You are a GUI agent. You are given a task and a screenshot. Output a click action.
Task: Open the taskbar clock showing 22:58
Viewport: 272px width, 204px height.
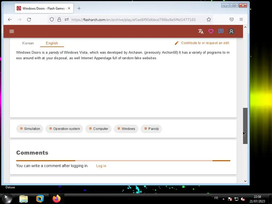click(x=257, y=199)
